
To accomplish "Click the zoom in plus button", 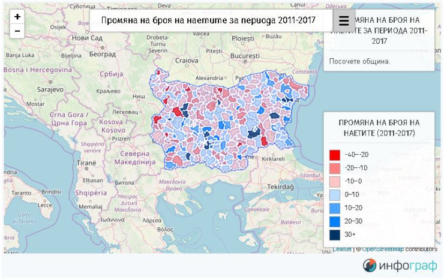I will point(17,17).
